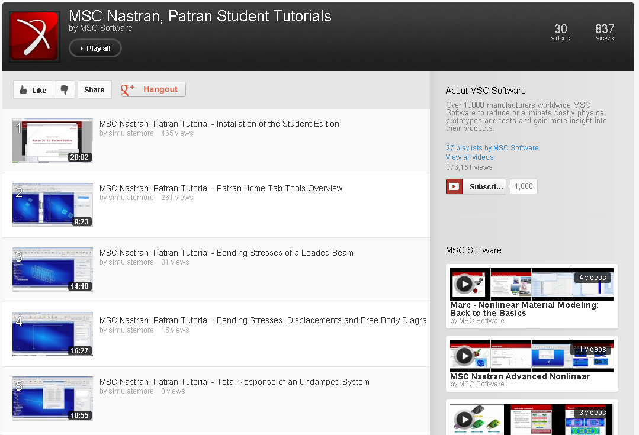Open title link Bending Stresses of a Loaded Beam
The height and width of the screenshot is (435, 639).
pos(226,253)
